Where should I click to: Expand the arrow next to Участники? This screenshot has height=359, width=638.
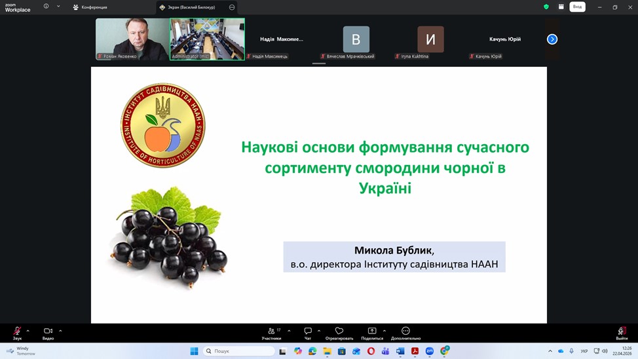click(x=289, y=330)
